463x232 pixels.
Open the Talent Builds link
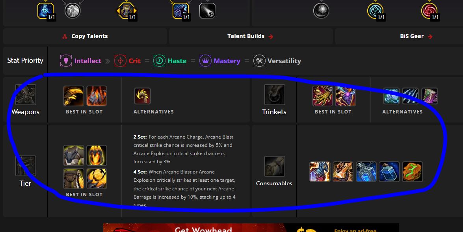(250, 36)
